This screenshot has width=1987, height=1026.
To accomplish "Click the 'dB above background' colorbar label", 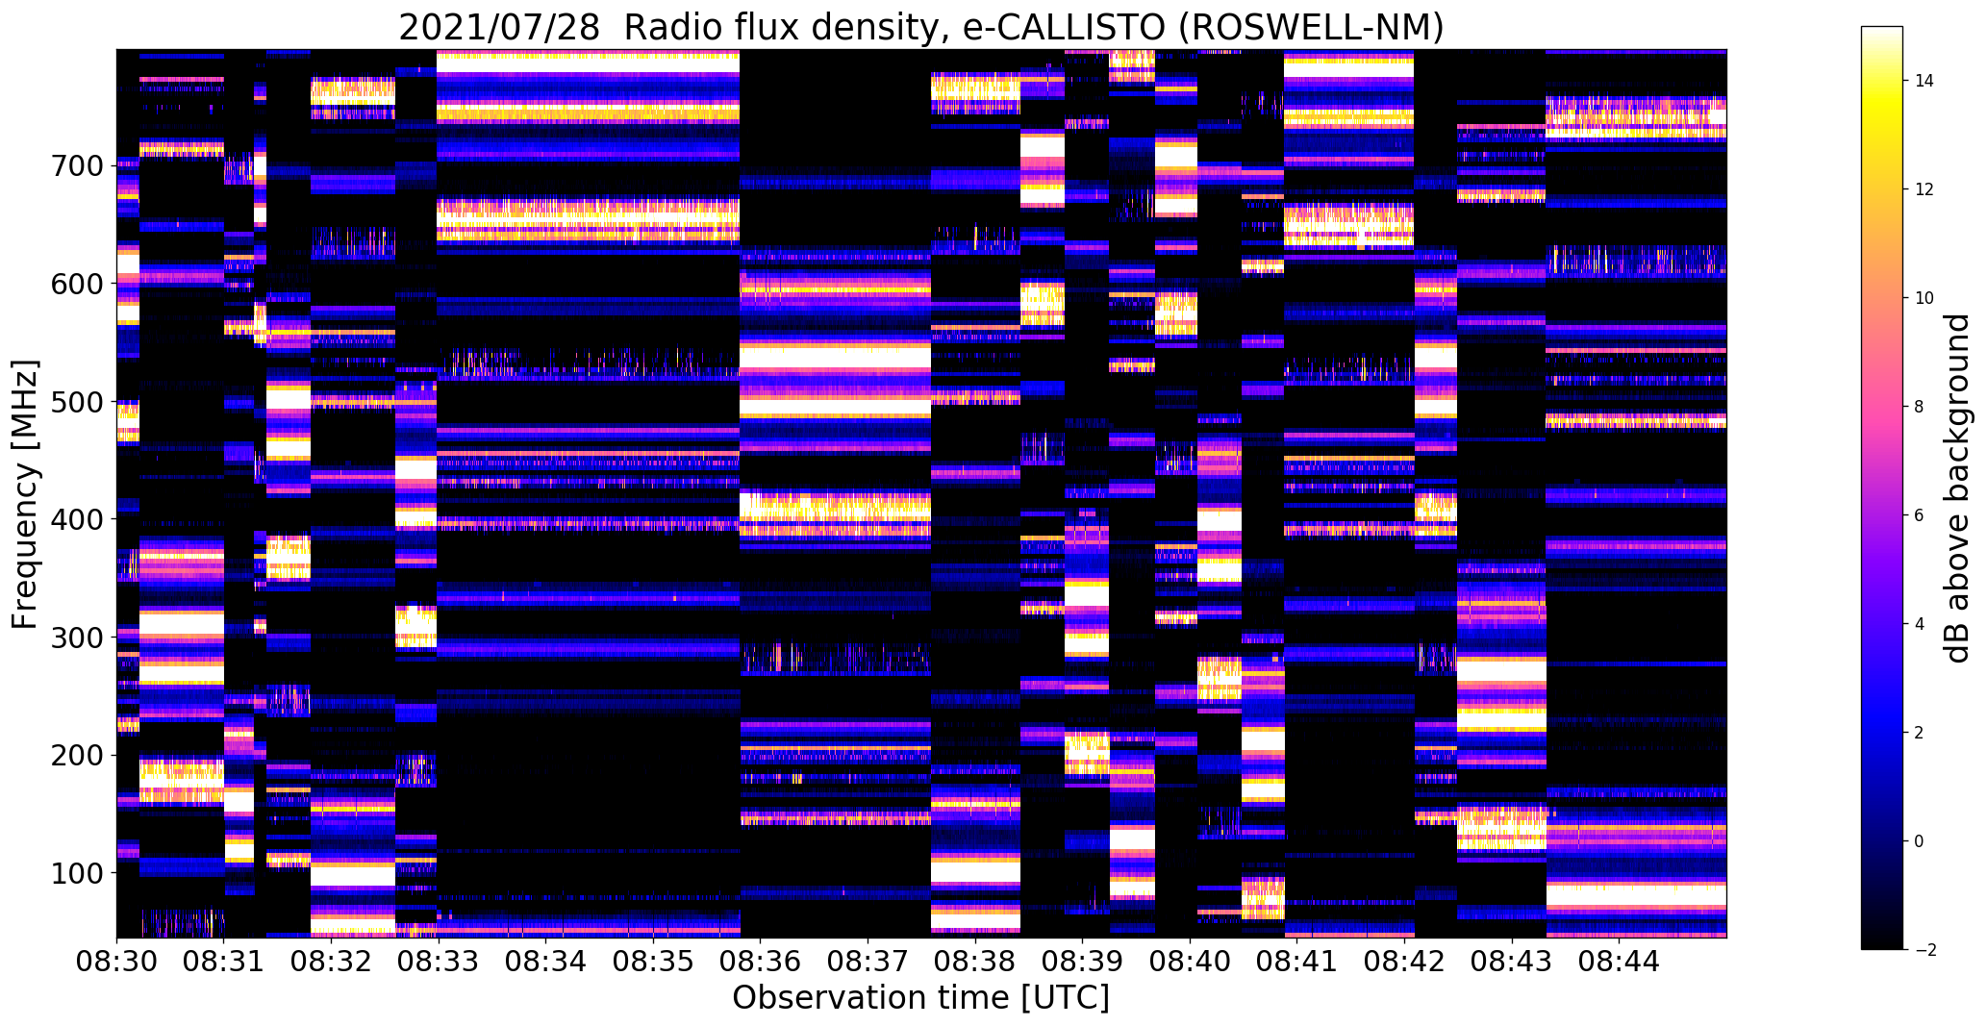I will [x=1958, y=488].
